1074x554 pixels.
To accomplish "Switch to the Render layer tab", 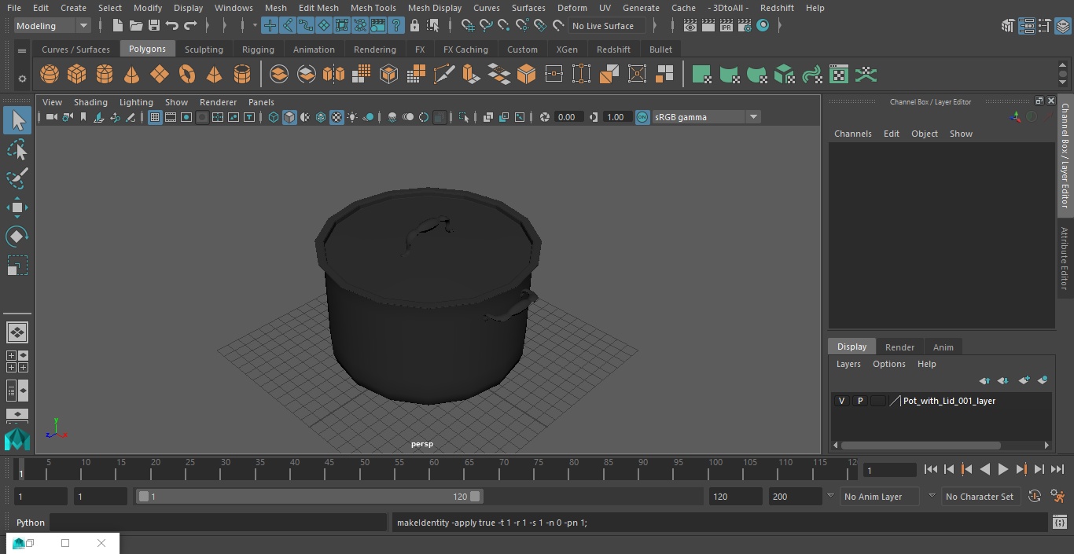I will pyautogui.click(x=899, y=347).
